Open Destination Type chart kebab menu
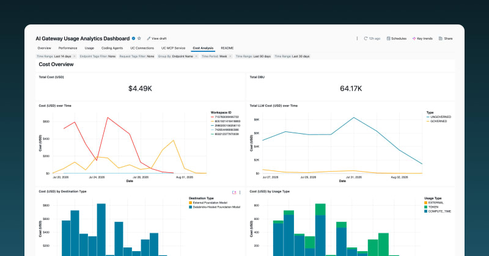Image resolution: width=489 pixels, height=256 pixels. 240,192
